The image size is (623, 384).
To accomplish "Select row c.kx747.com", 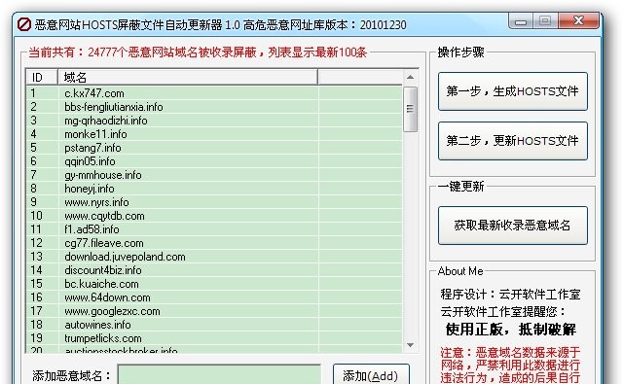I will [214, 93].
